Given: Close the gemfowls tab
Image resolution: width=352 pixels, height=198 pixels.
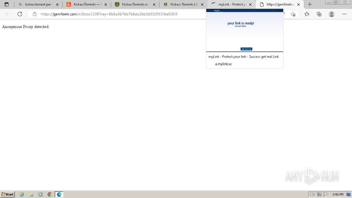Looking at the screenshot, I should tap(299, 4).
